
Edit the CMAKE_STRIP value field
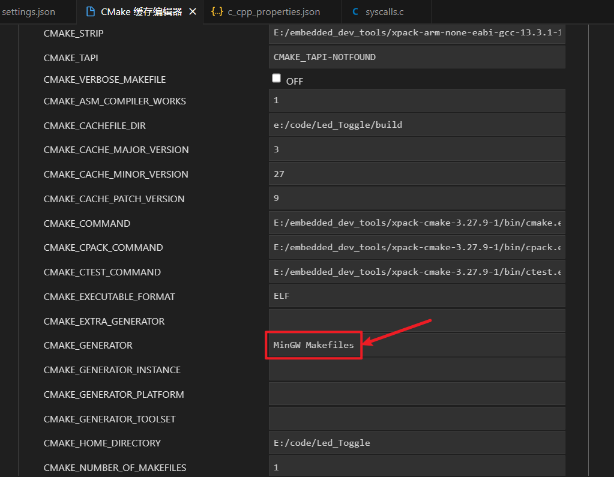point(417,33)
